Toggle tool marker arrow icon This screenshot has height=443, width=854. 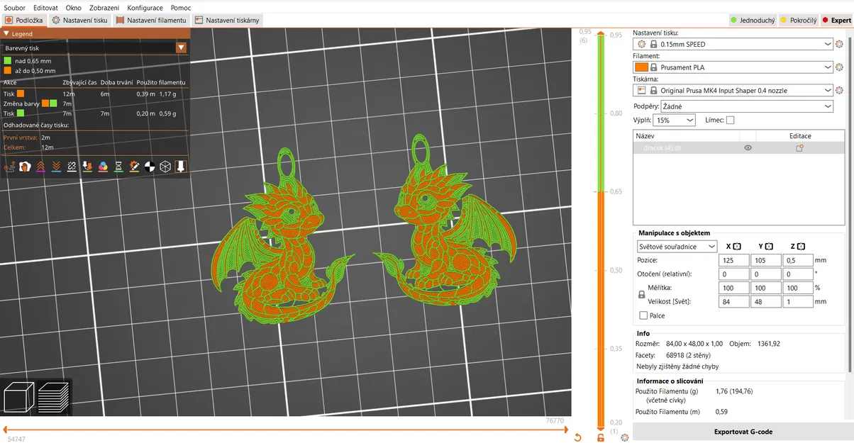[181, 167]
